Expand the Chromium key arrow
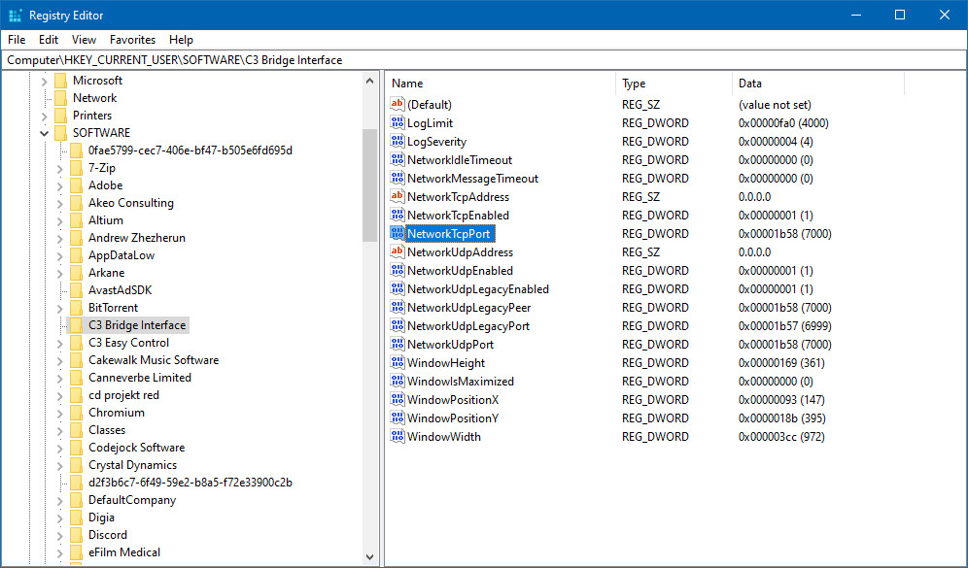 (x=60, y=413)
